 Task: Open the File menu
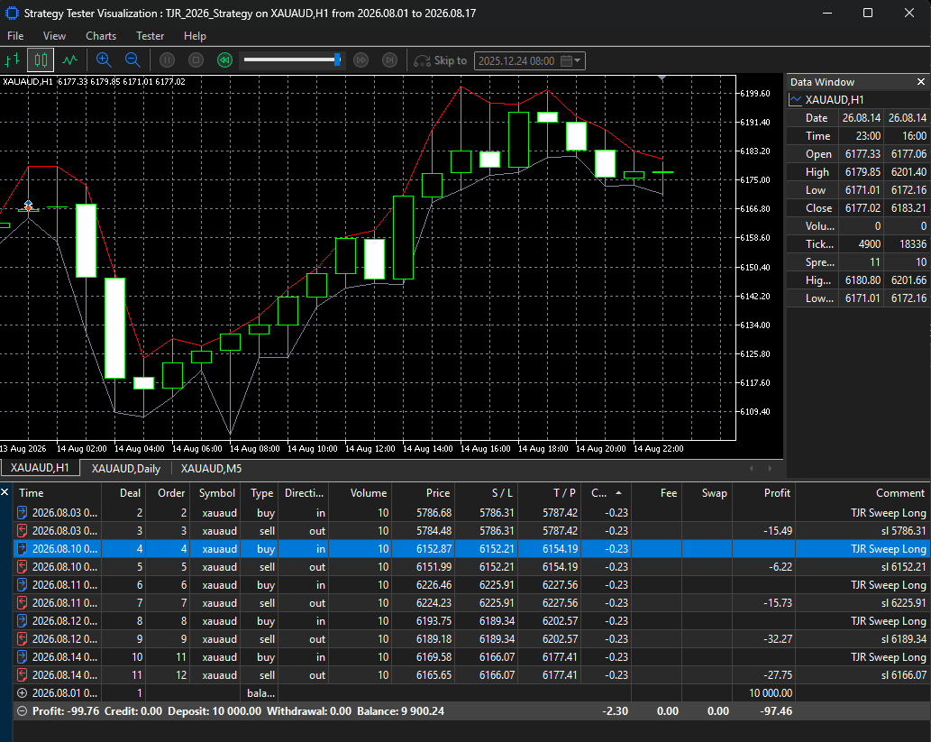tap(15, 36)
